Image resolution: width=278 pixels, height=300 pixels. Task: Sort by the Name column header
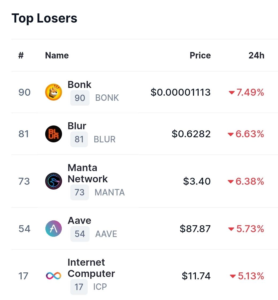57,55
